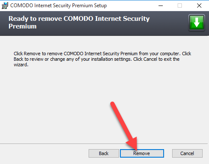This screenshot has height=164, width=209.
Task: Click the greyed-out maximize box
Action: [x=180, y=6]
